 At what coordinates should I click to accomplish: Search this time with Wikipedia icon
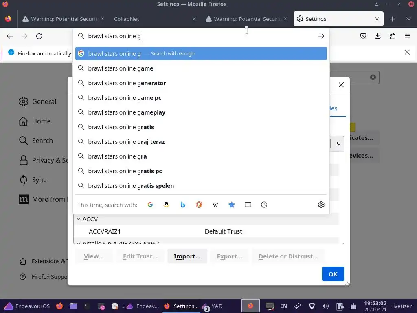pos(215,205)
